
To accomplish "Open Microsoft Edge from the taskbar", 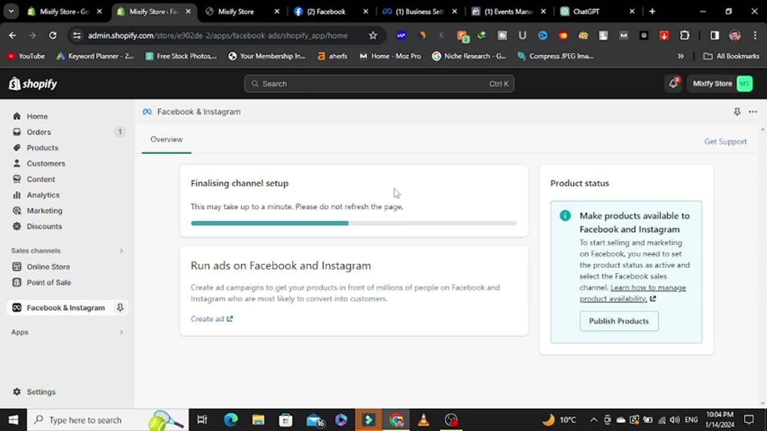I will [x=231, y=420].
